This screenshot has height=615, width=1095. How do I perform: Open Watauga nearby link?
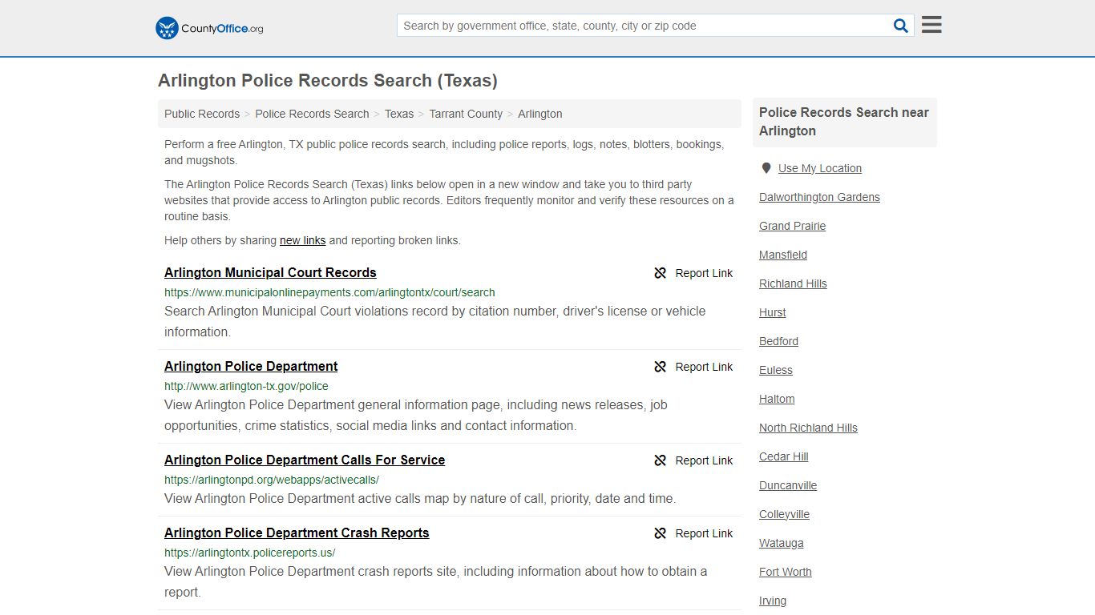click(x=781, y=543)
